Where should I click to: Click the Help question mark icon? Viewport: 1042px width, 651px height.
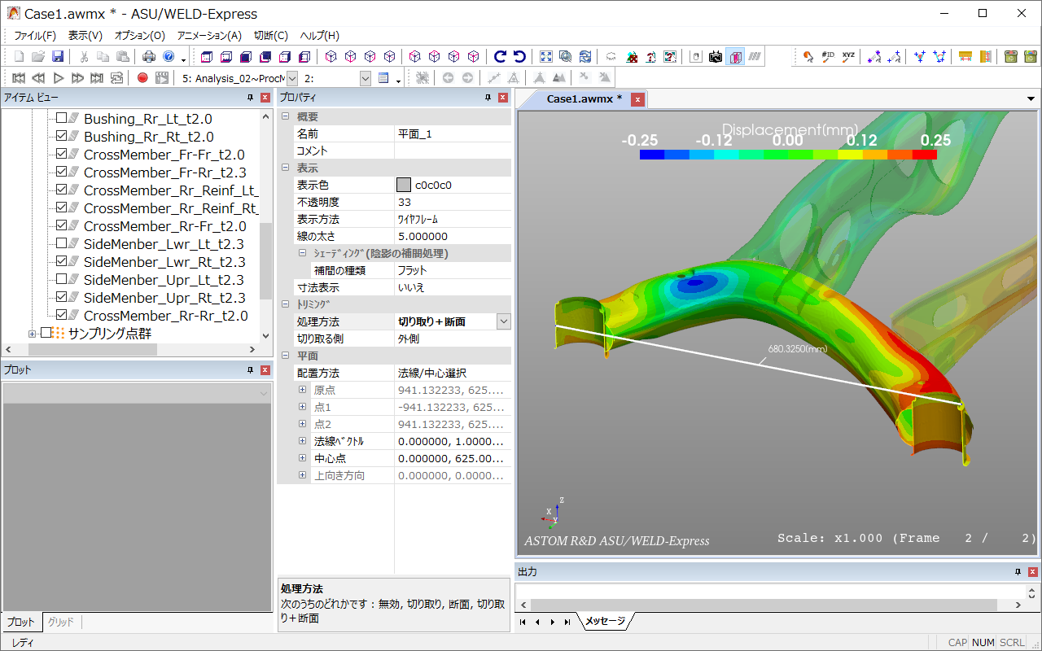point(169,57)
